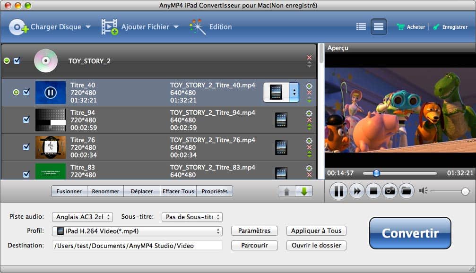
Task: Collapse the TOY_STORY_2 disc group
Action: click(x=7, y=60)
